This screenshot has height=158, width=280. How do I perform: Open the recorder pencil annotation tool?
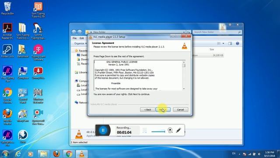pos(178,130)
